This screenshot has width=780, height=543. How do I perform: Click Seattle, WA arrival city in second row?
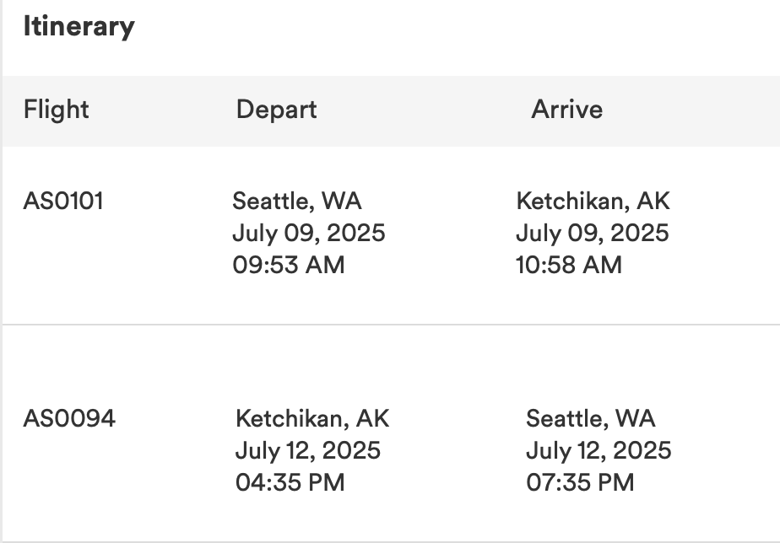pos(590,418)
